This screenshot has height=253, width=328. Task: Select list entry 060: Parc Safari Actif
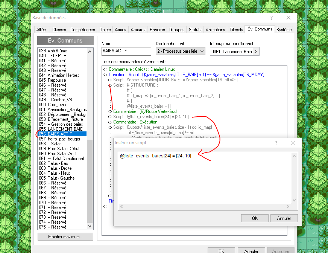pyautogui.click(x=62, y=154)
